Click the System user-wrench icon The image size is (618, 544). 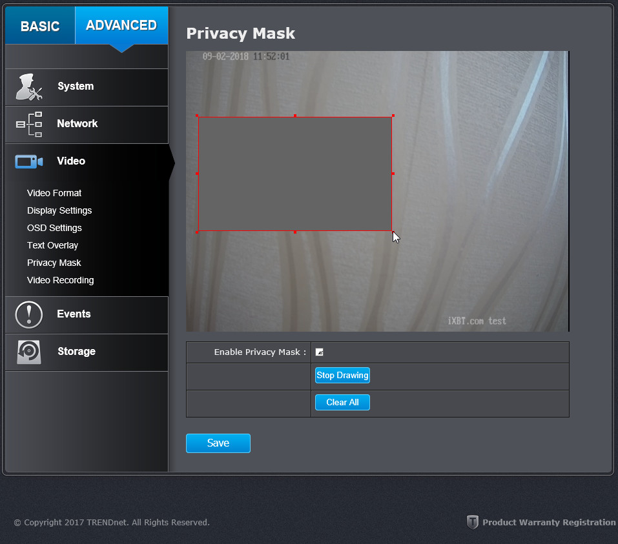point(29,86)
